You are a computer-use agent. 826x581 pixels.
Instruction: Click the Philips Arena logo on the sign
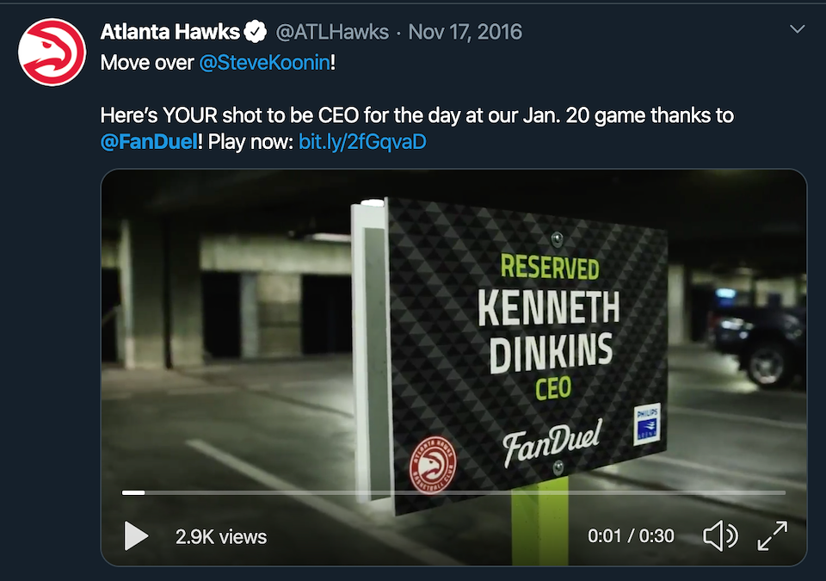647,423
